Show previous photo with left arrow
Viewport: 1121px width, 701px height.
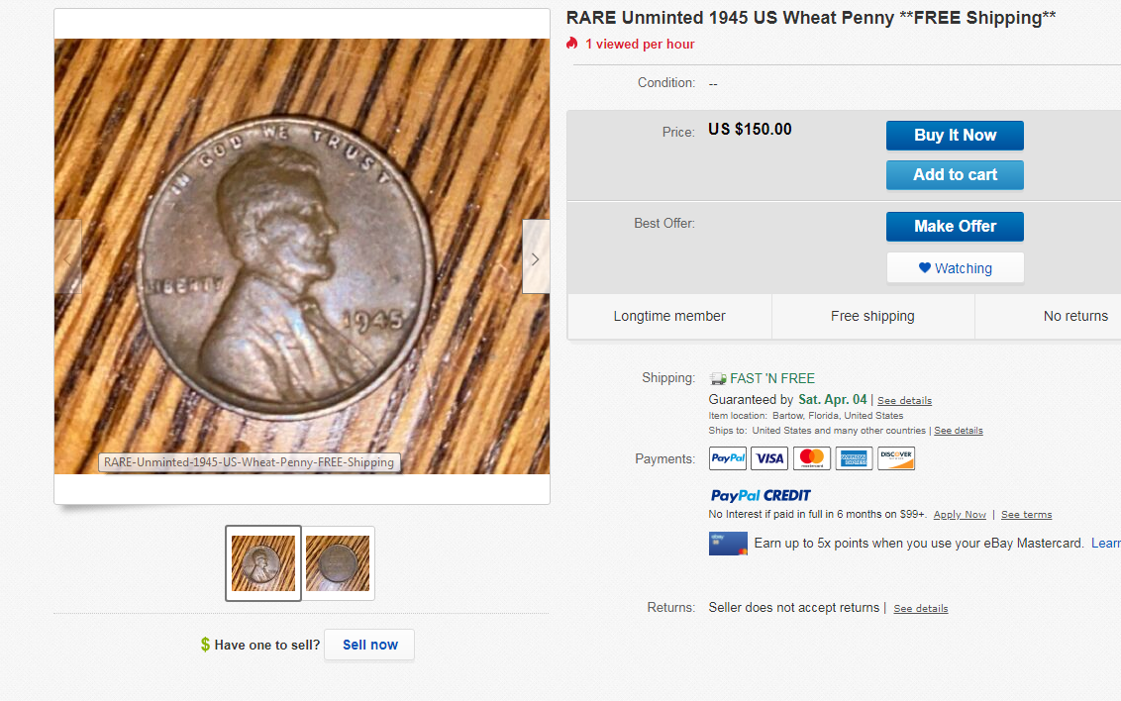(68, 257)
